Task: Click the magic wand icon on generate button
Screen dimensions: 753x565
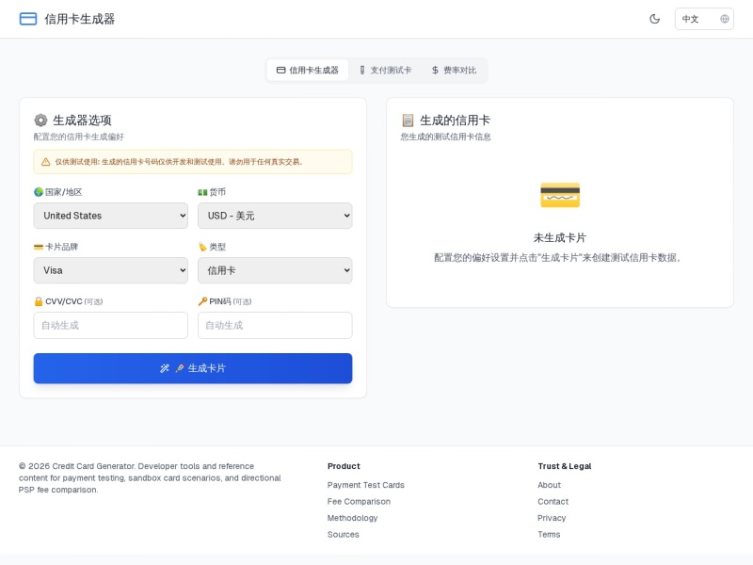Action: (164, 368)
